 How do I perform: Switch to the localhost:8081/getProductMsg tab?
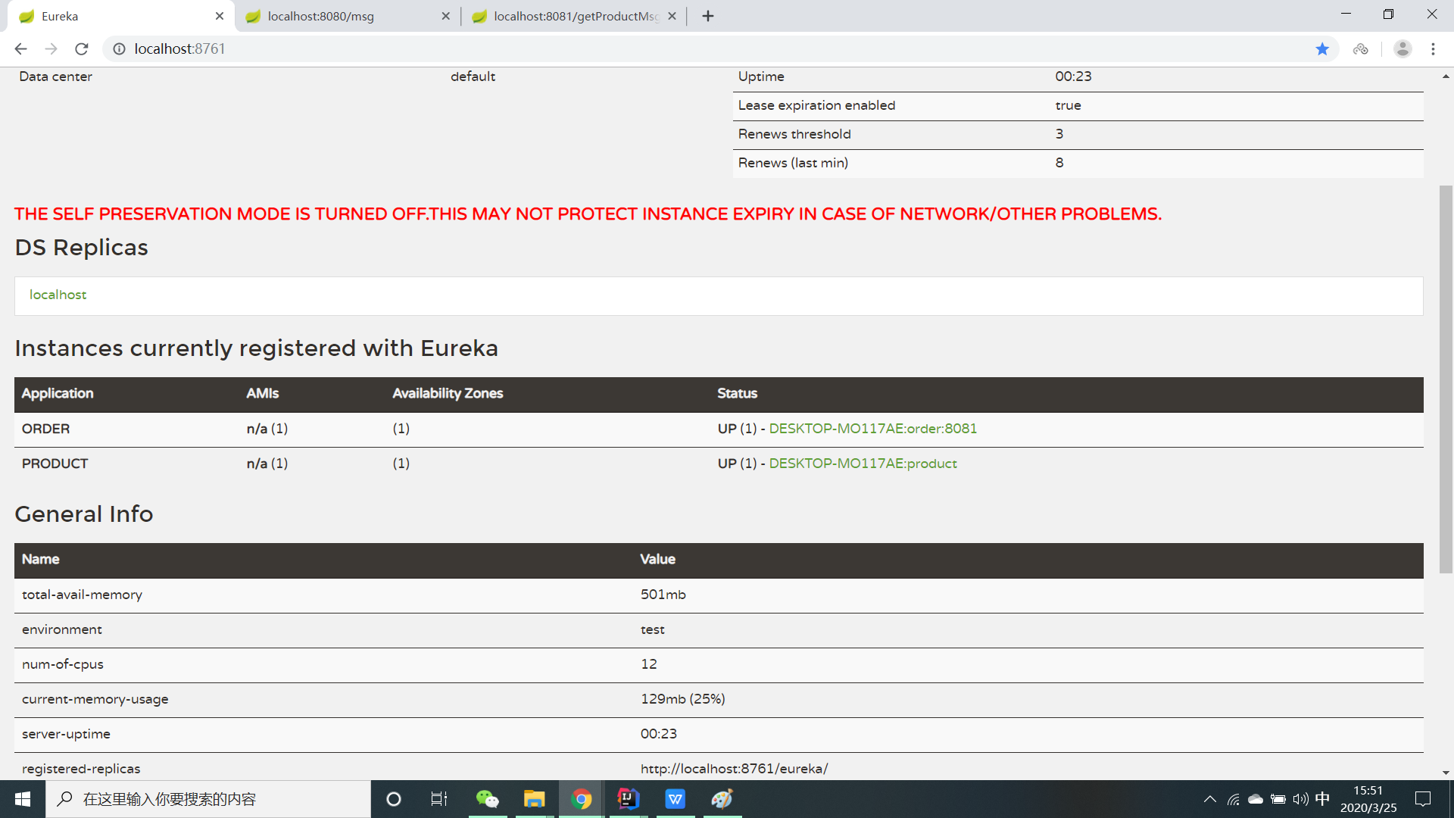pos(574,16)
